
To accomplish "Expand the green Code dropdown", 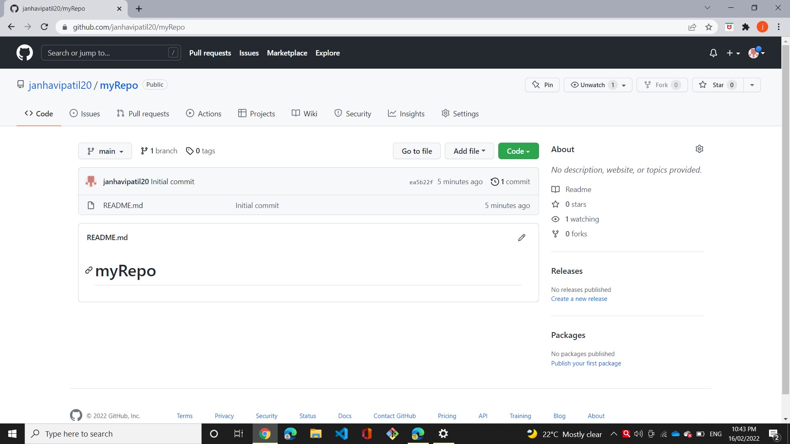I will (x=518, y=151).
